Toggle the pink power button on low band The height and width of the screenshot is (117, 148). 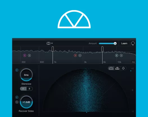click(x=25, y=55)
